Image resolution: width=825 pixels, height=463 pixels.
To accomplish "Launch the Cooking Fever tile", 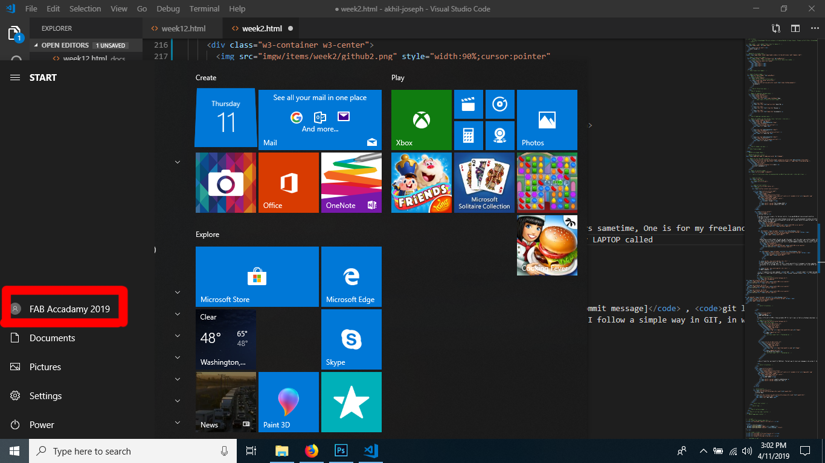I will click(x=547, y=245).
